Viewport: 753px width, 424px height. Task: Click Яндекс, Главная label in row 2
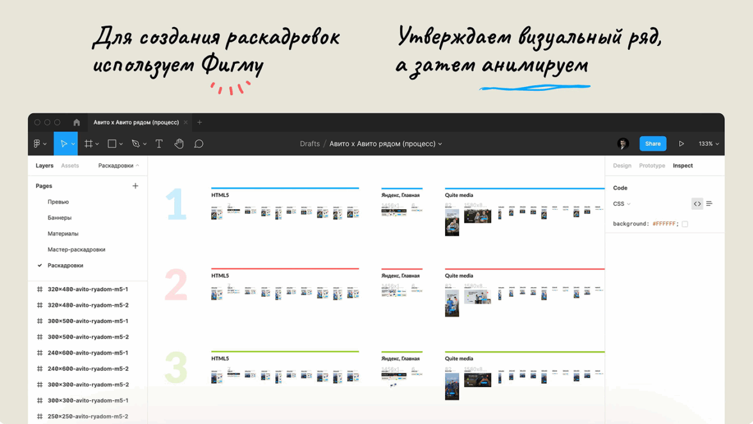pos(401,276)
